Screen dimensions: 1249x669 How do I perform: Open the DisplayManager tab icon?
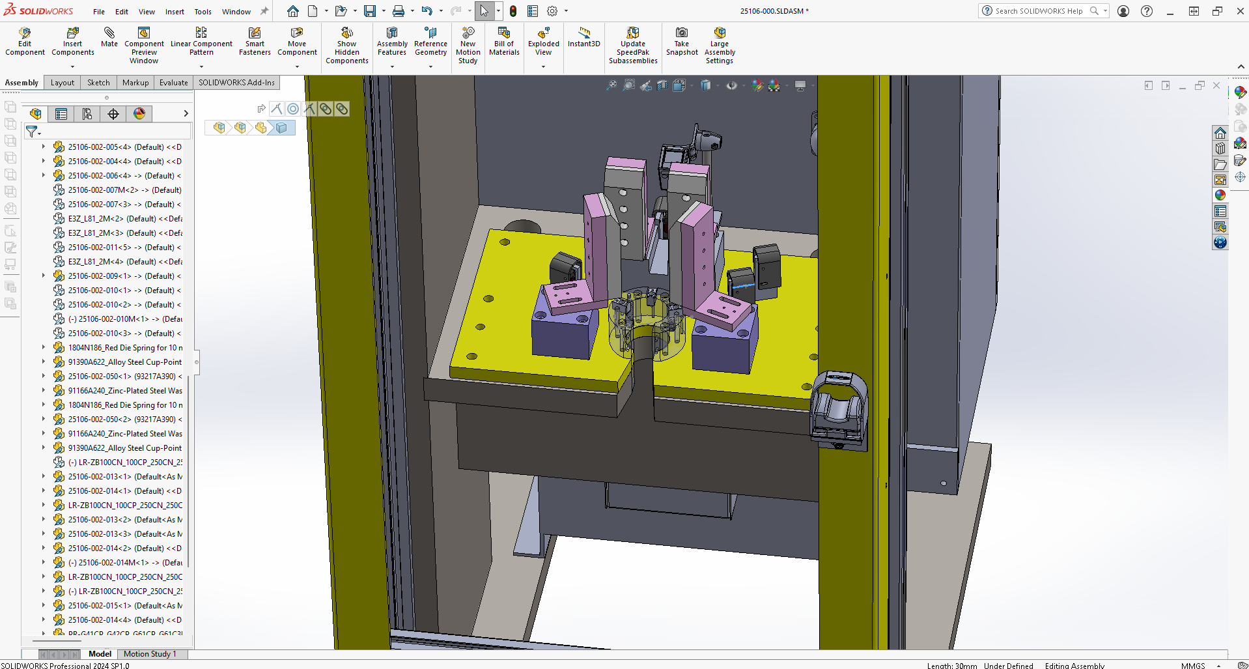tap(139, 114)
